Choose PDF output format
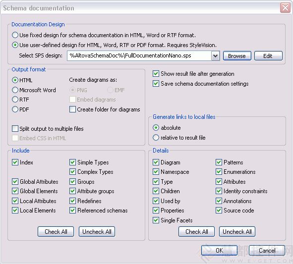This screenshot has width=293, height=264. click(15, 109)
